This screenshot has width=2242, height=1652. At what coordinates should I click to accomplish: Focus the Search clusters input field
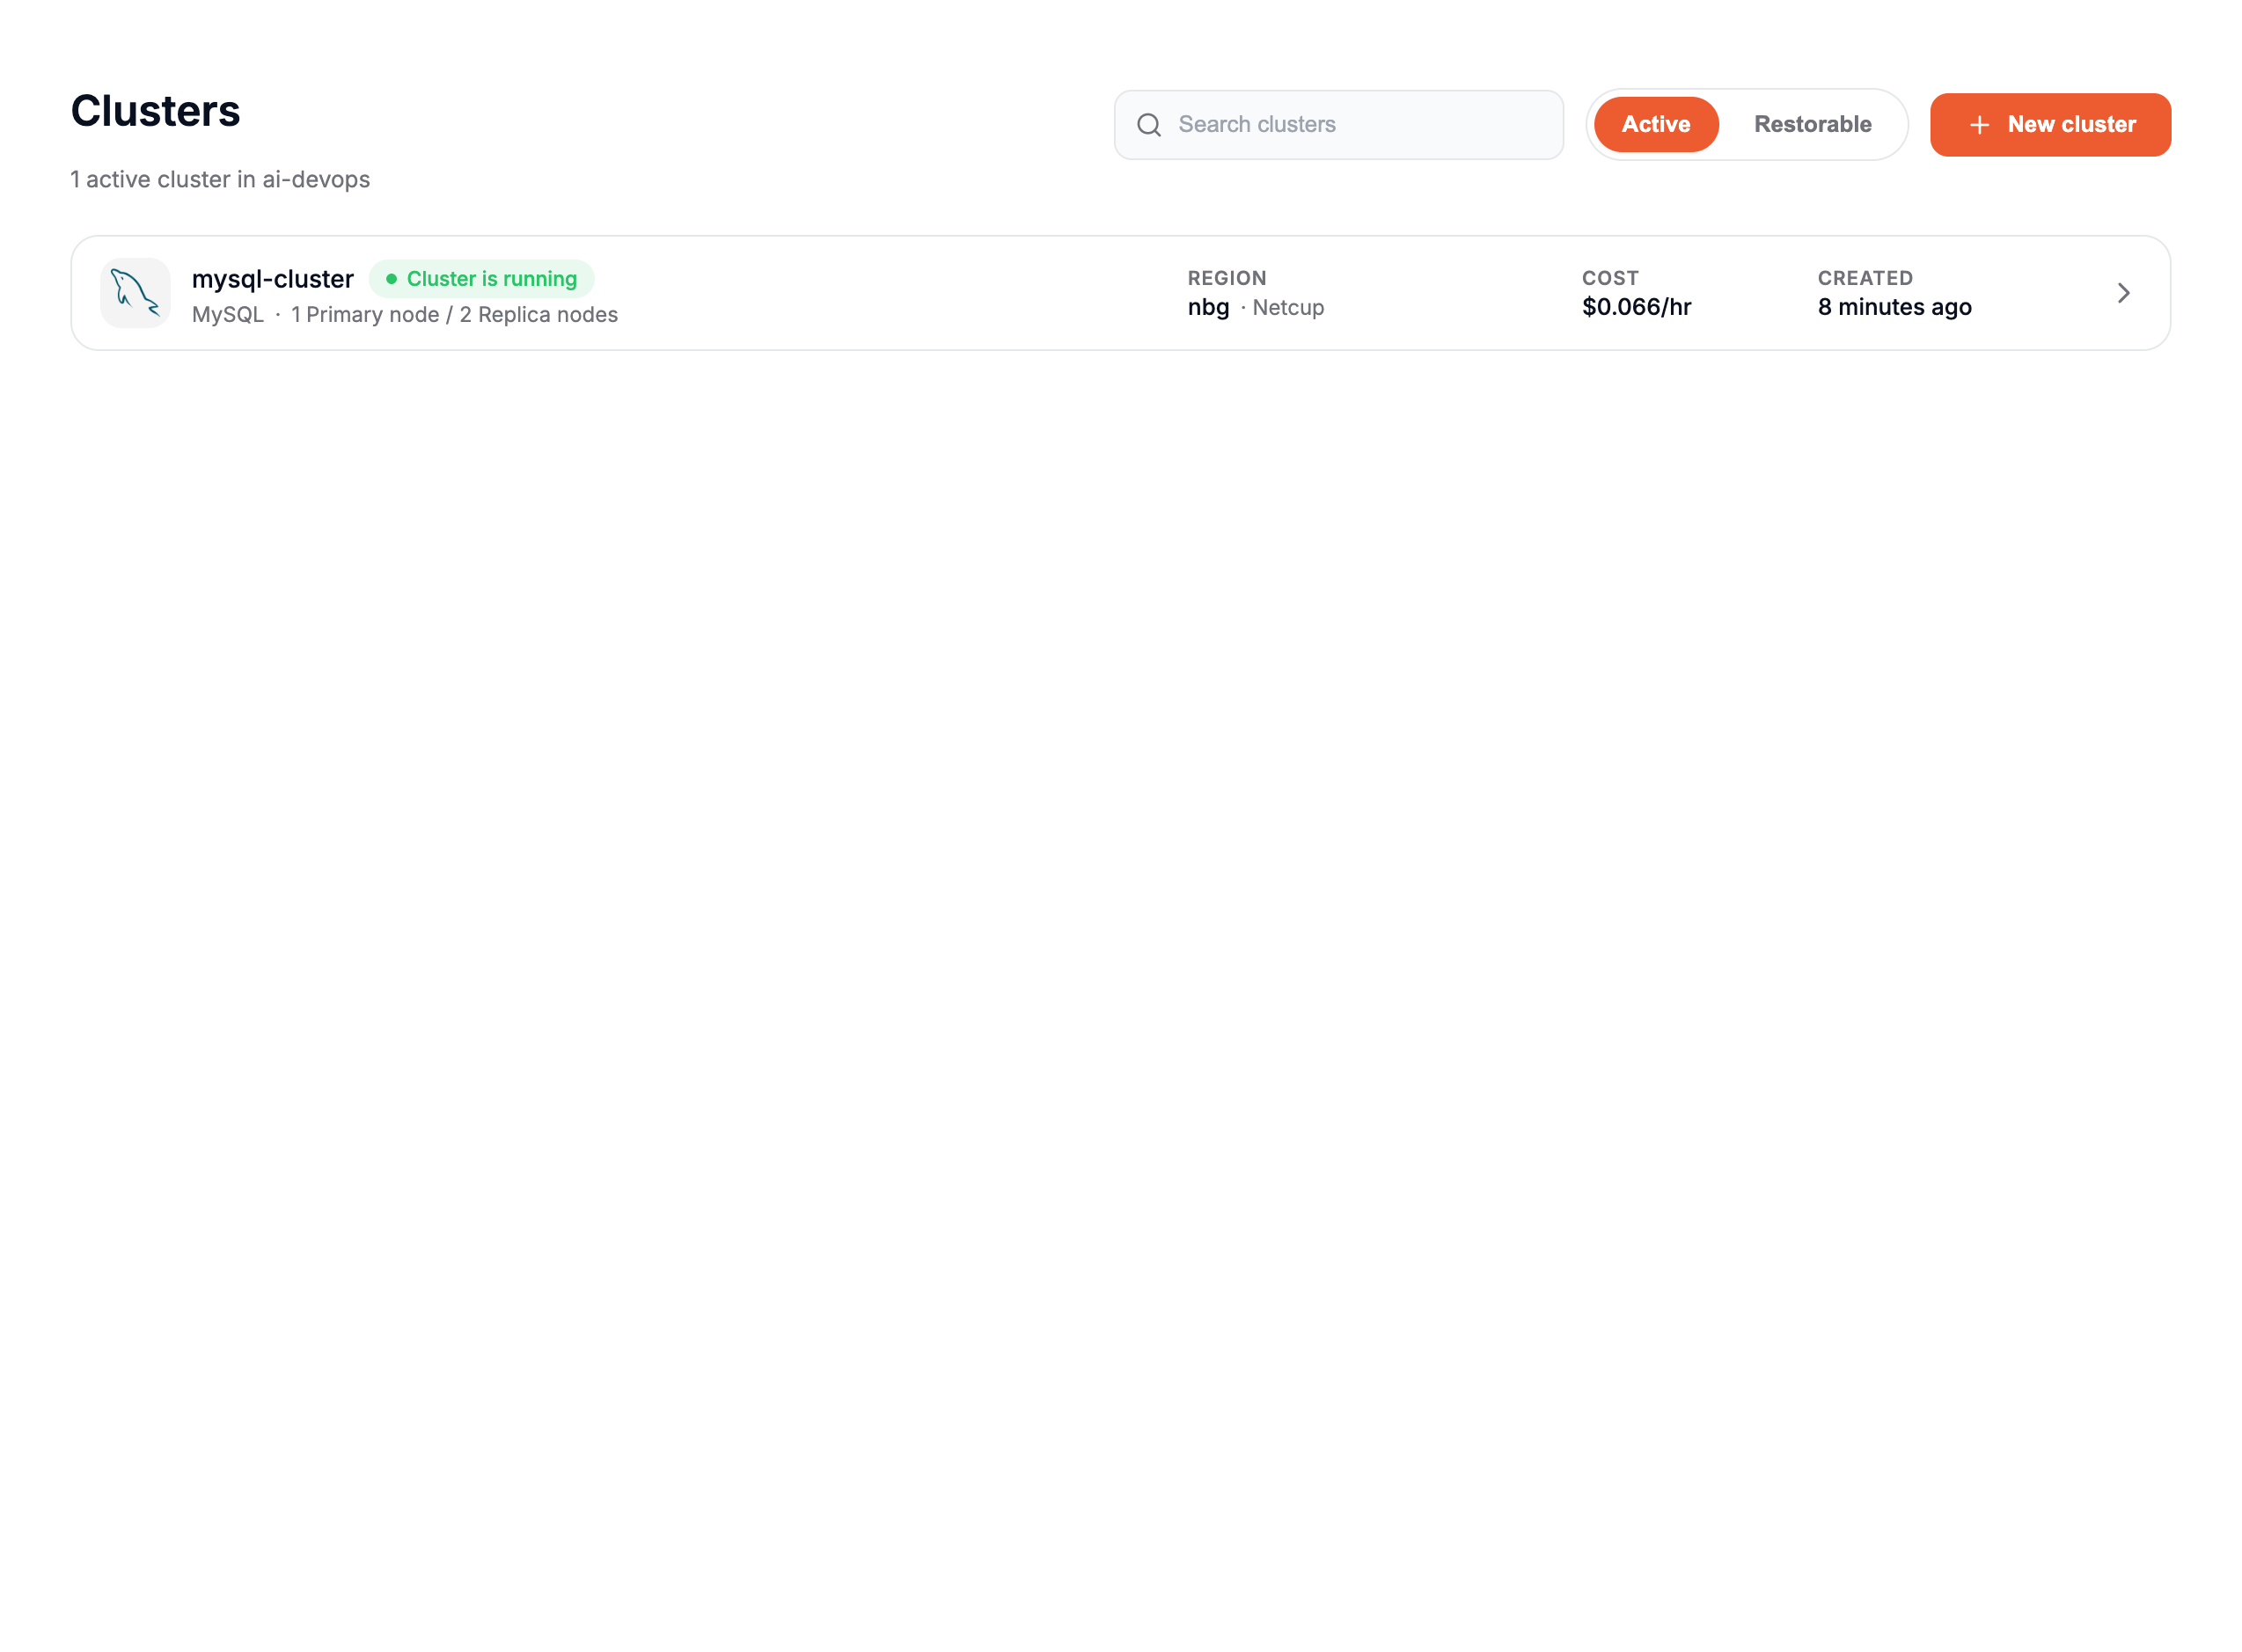[1339, 125]
